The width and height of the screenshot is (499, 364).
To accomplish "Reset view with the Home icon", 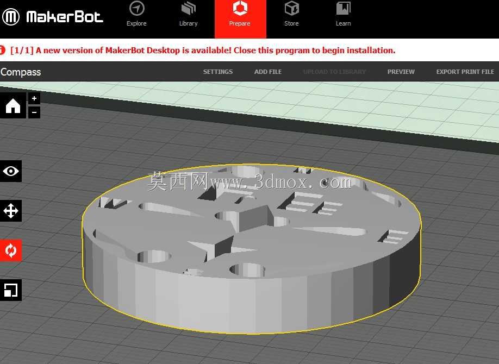I will coord(13,105).
